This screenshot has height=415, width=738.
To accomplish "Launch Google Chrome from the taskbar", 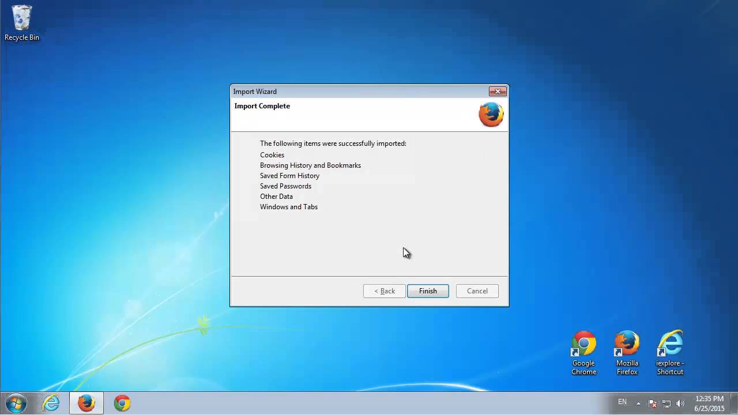I will click(x=122, y=403).
